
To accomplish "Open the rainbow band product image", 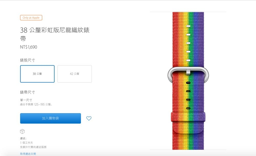I will [x=188, y=81].
